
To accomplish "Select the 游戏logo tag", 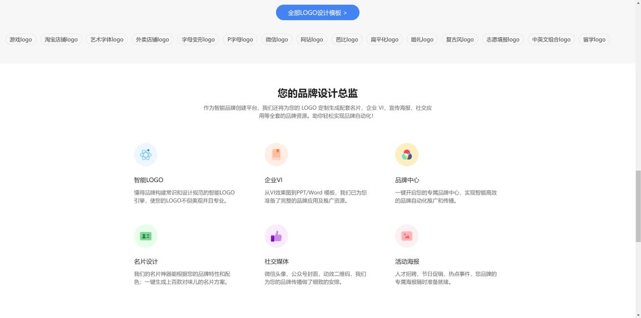I will [x=21, y=39].
